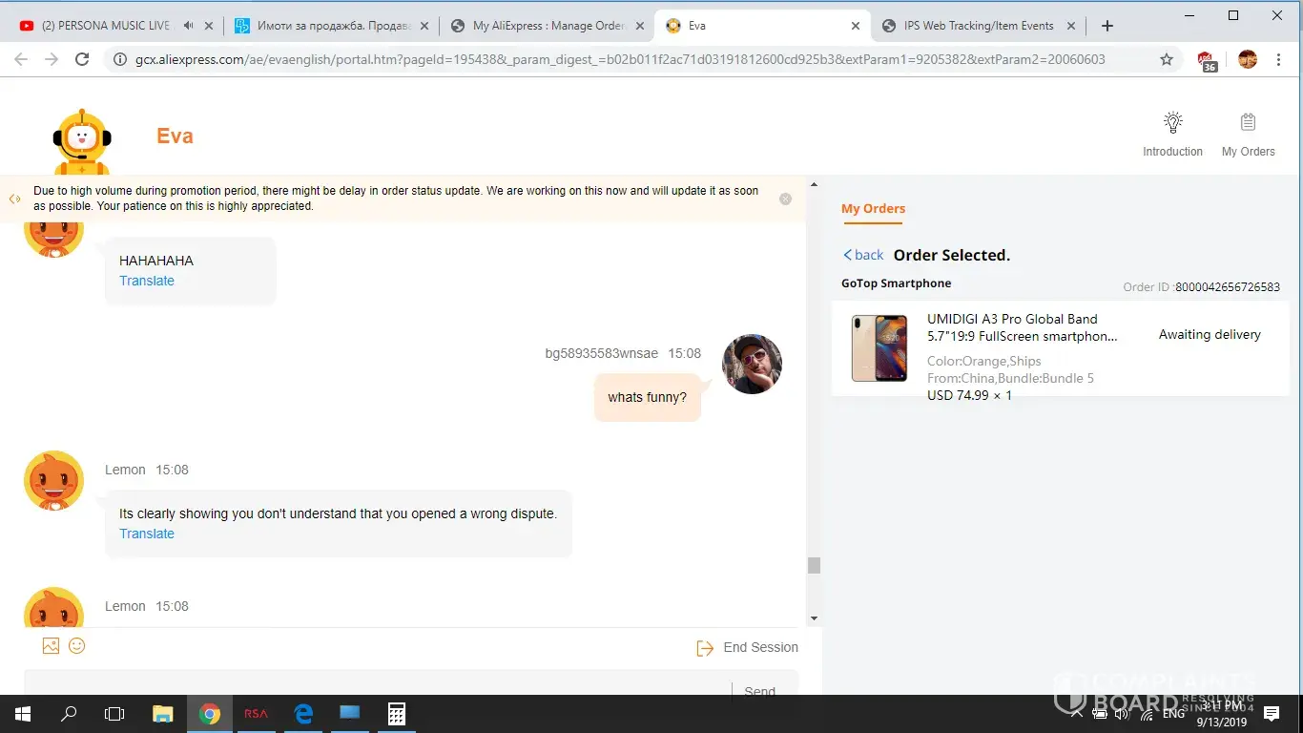
Task: Click the chat scrollbar down arrow
Action: [814, 618]
